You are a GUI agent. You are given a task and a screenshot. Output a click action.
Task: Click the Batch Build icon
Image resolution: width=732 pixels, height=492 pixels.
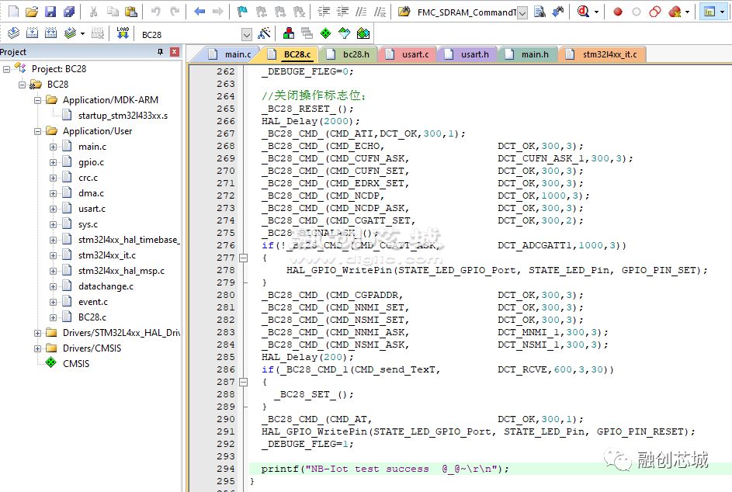pos(70,33)
